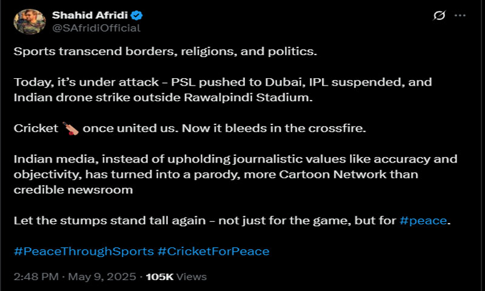Image resolution: width=485 pixels, height=291 pixels.
Task: Click the words 'credible newsroom'
Action: [73, 190]
